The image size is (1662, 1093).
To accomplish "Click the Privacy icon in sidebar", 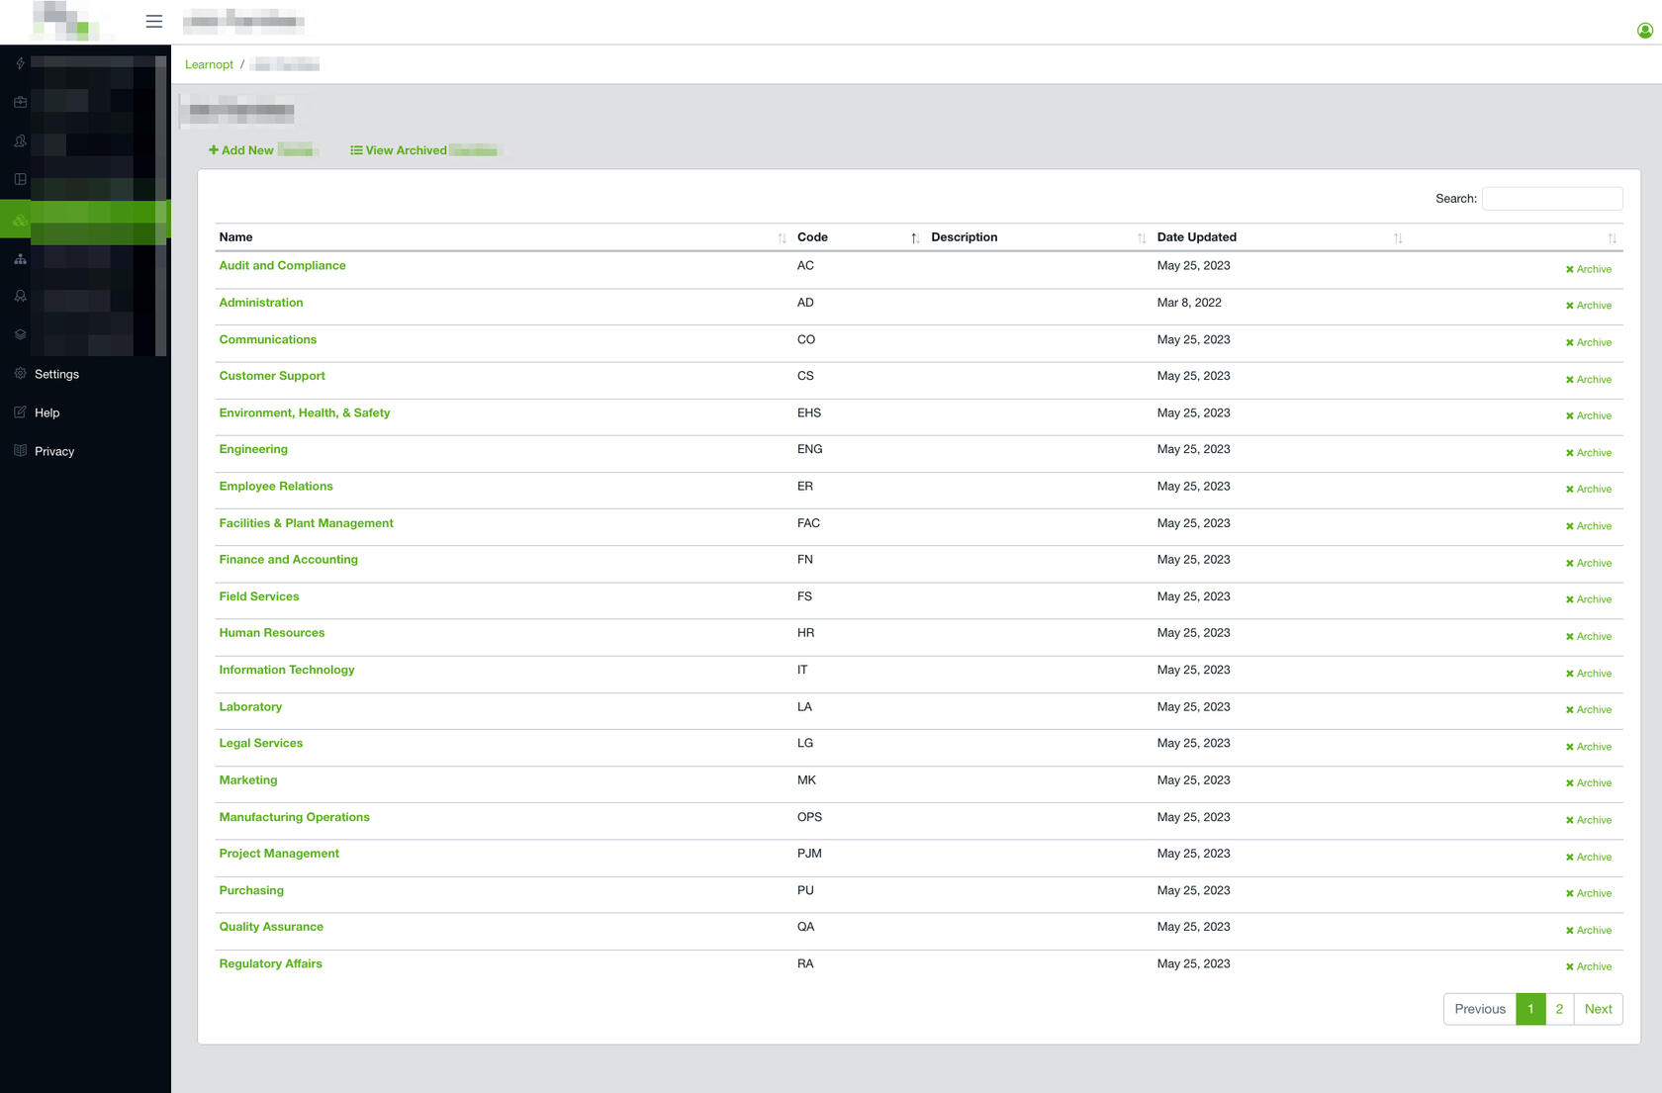I will [20, 451].
